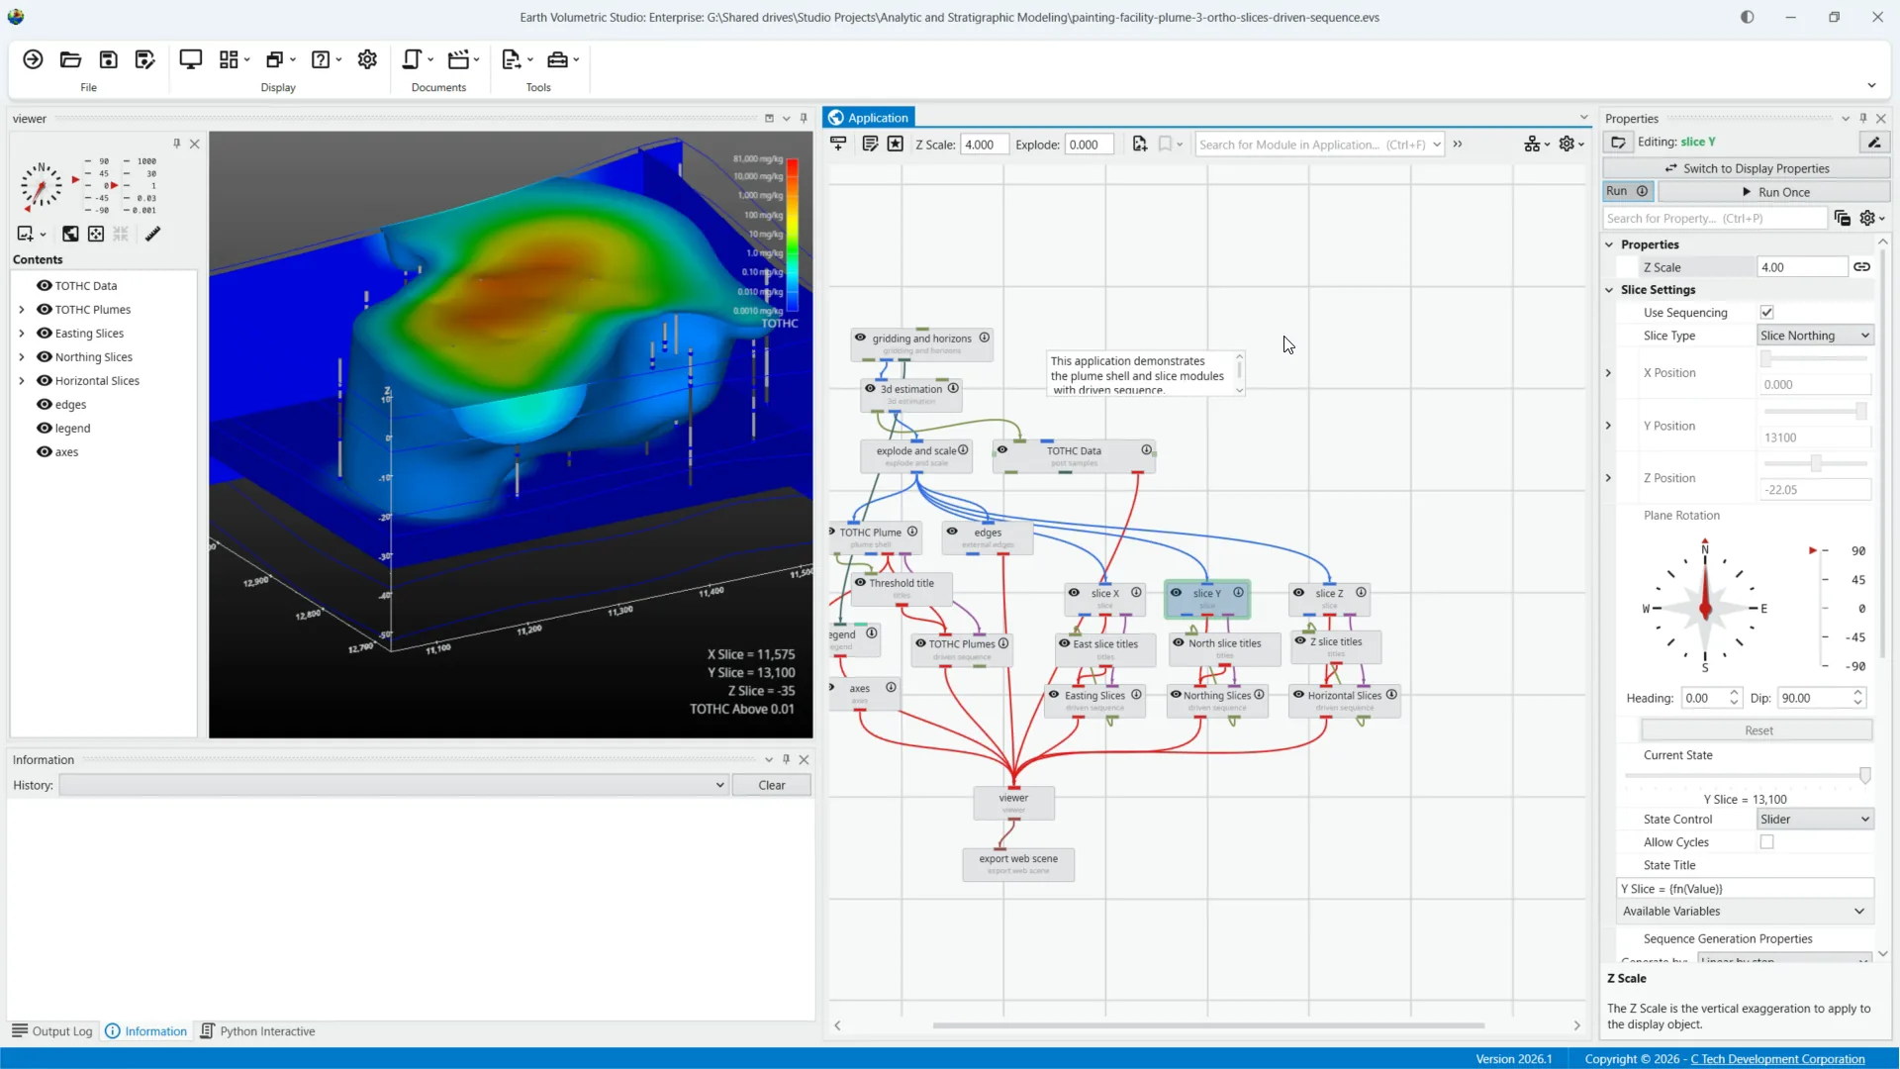Click the Run Once button
This screenshot has height=1069, width=1900.
(1774, 192)
